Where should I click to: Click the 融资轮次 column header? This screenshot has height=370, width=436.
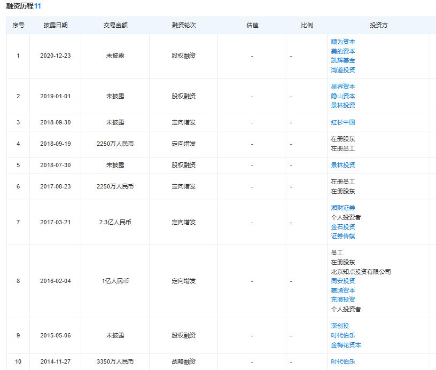click(x=184, y=25)
